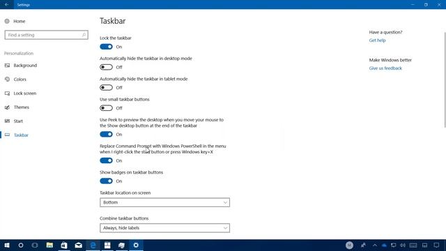Click 'Make Windows better' text
The image size is (446, 251).
390,60
